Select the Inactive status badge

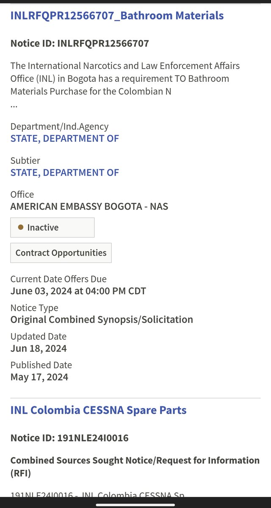click(x=53, y=227)
